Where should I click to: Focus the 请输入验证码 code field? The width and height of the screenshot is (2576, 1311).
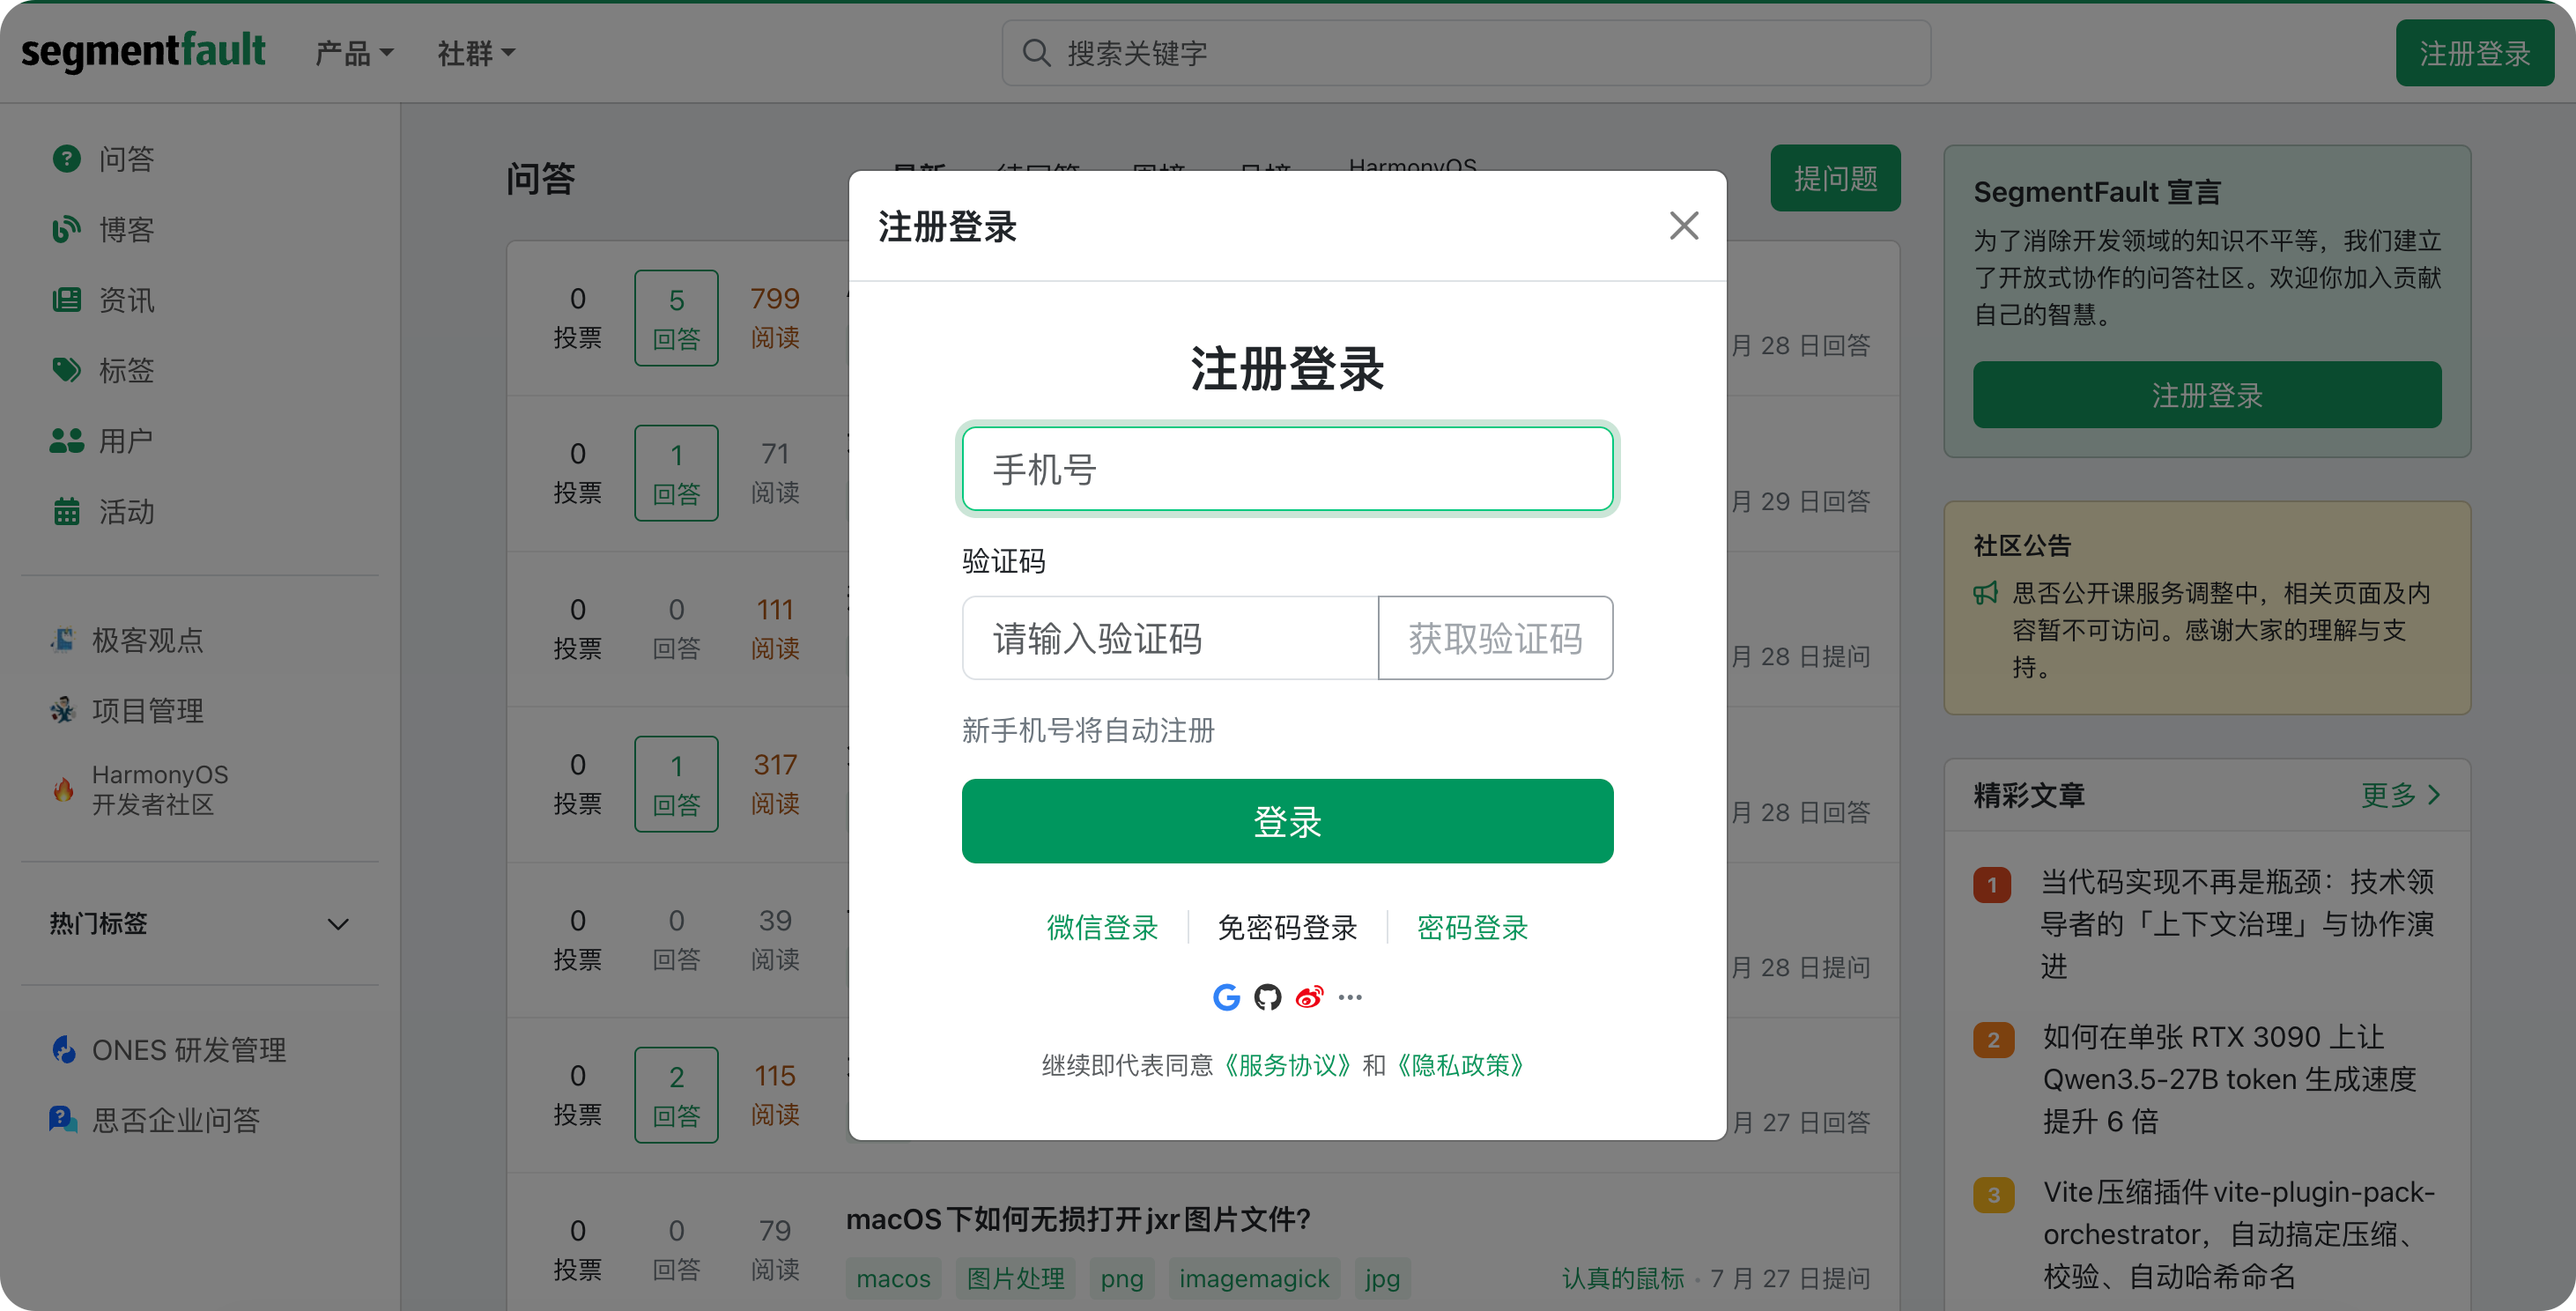[1170, 638]
